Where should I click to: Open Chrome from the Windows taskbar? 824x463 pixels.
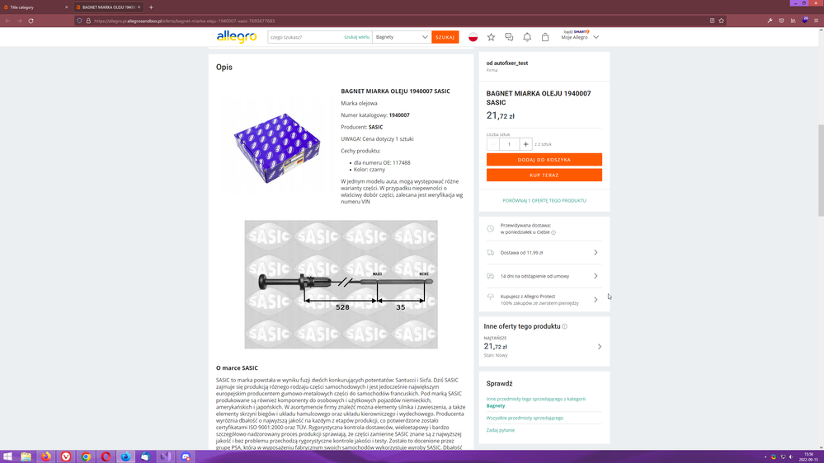tap(86, 456)
